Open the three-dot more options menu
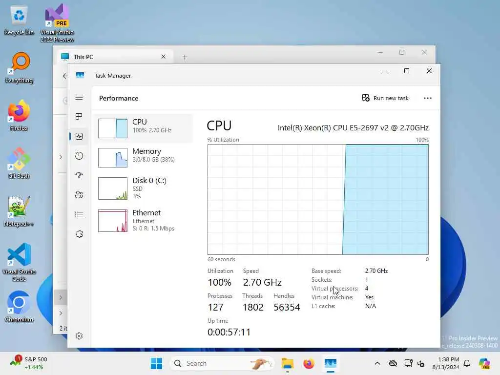This screenshot has height=375, width=500. coord(428,98)
